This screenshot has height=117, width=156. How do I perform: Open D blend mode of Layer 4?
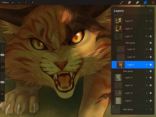(x=146, y=101)
